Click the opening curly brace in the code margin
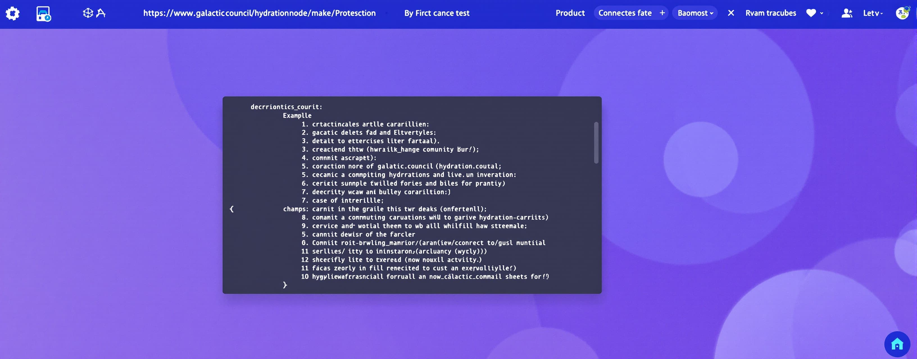 (232, 209)
